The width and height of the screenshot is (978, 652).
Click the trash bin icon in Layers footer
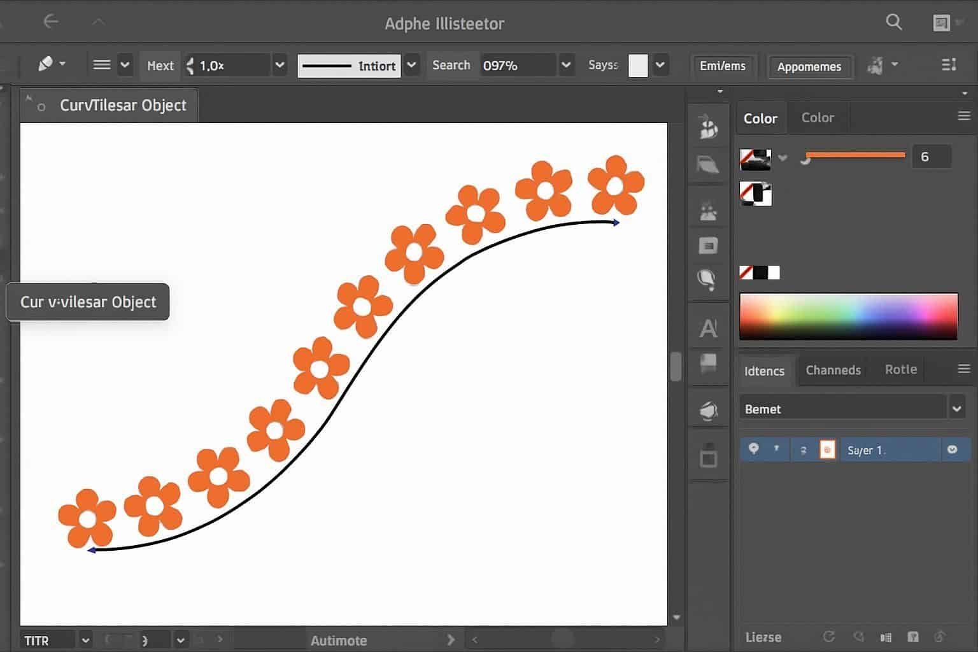click(912, 637)
